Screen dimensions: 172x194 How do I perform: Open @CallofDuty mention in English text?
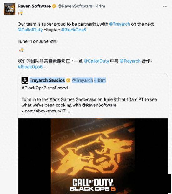pos(30,30)
